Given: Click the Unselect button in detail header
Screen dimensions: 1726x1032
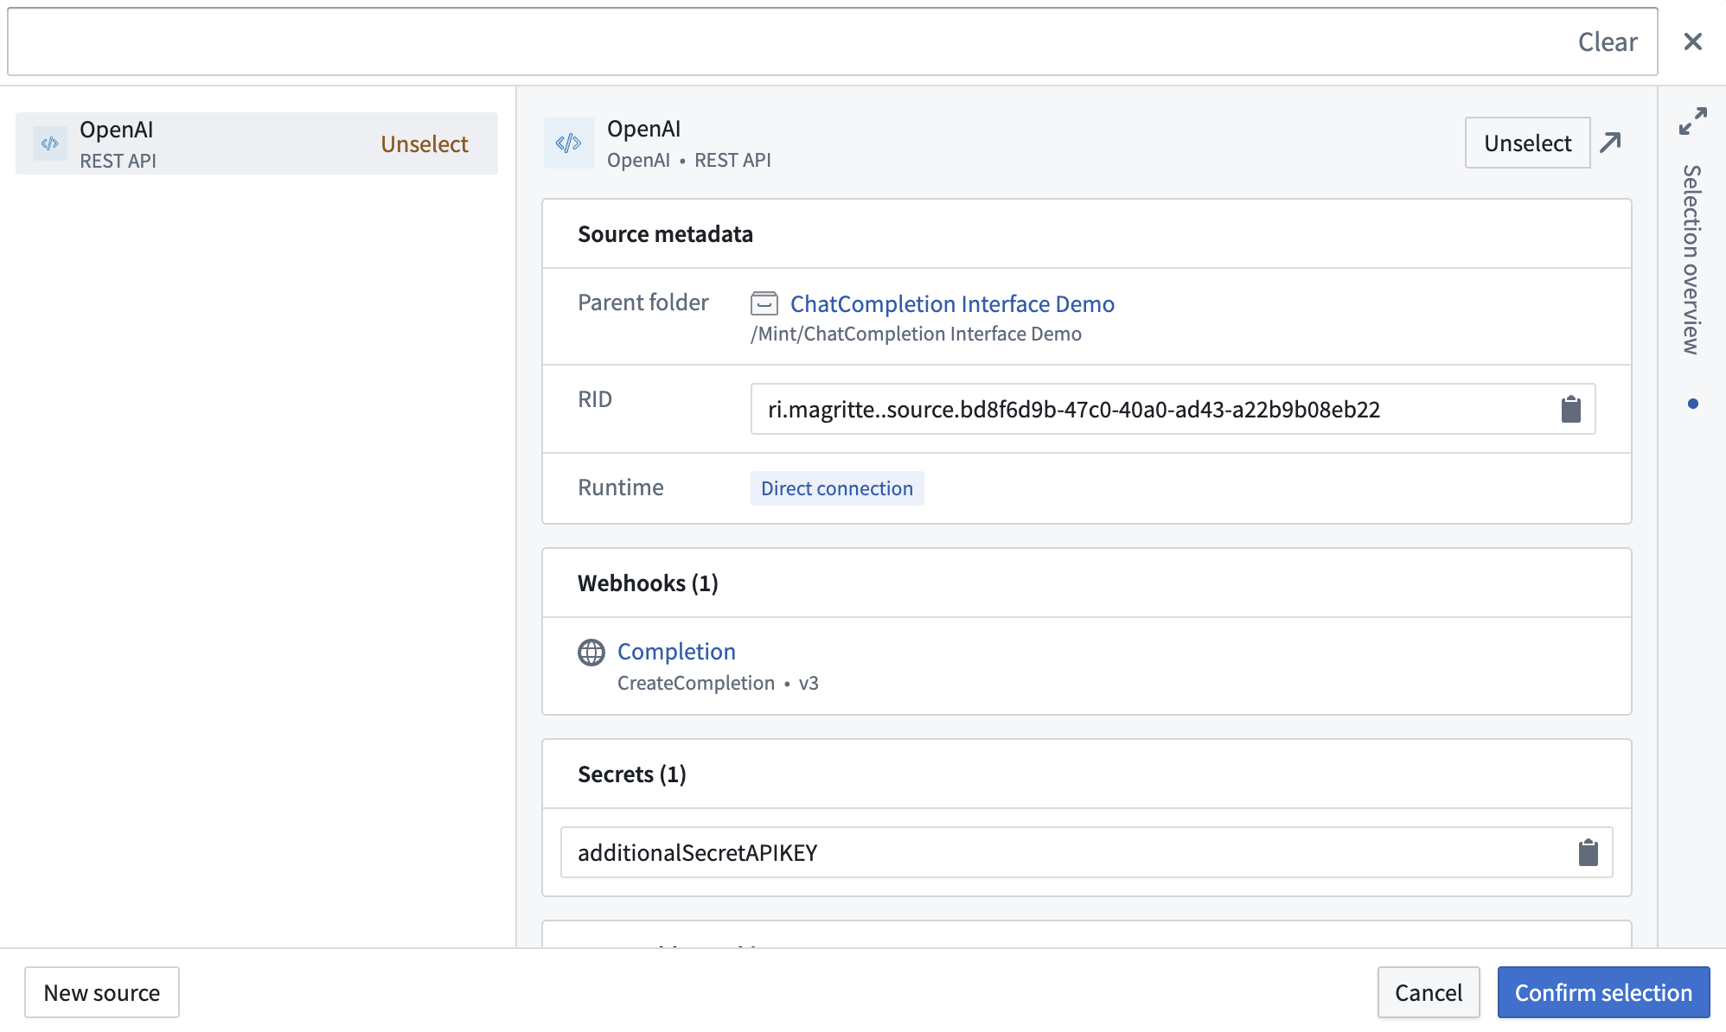Looking at the screenshot, I should pyautogui.click(x=1527, y=143).
